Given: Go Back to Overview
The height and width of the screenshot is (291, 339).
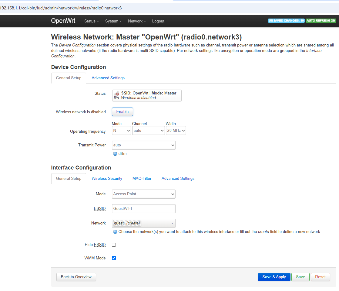Looking at the screenshot, I should (x=76, y=277).
